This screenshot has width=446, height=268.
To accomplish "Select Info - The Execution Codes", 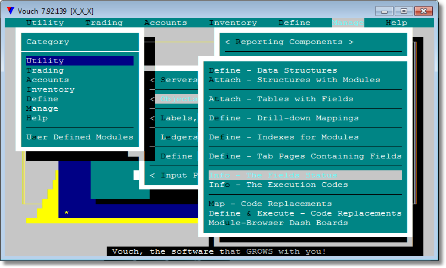I will pos(278,185).
